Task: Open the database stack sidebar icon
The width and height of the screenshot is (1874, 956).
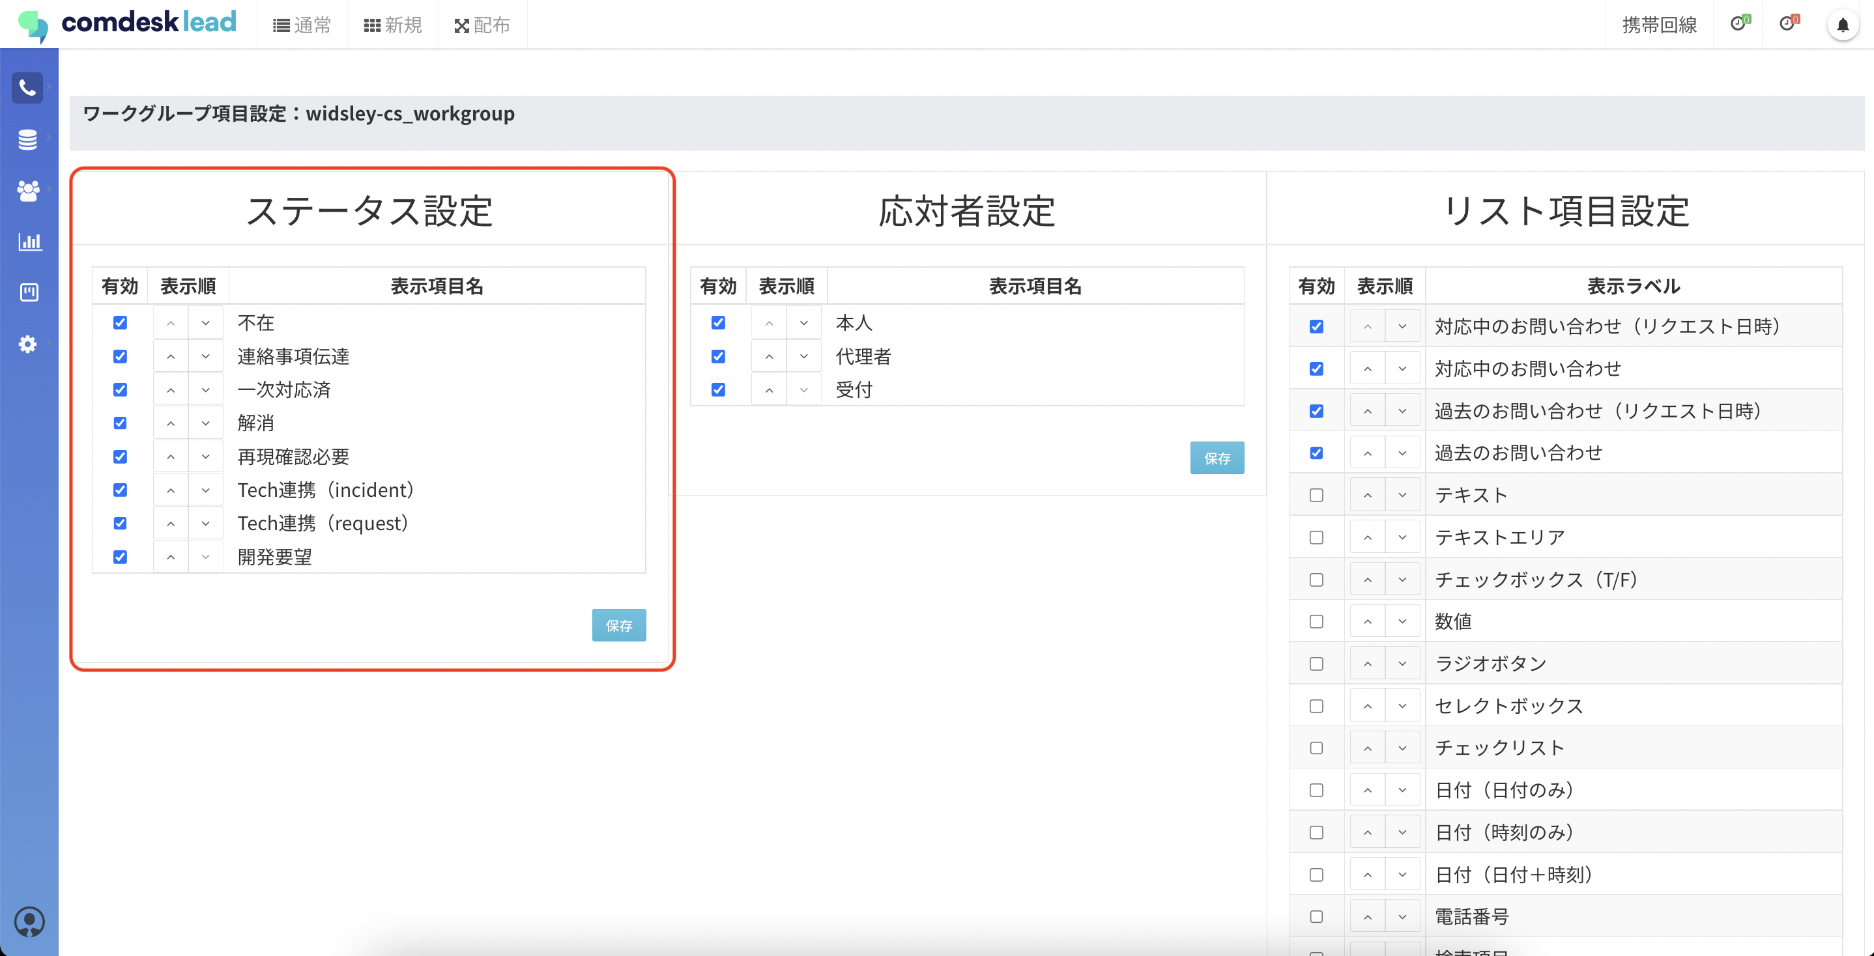Action: 27,139
